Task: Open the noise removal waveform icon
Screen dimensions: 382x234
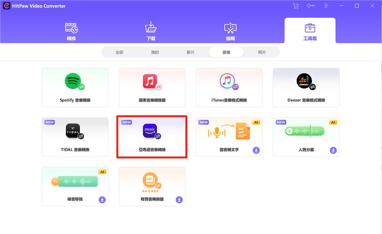Action: point(74,181)
